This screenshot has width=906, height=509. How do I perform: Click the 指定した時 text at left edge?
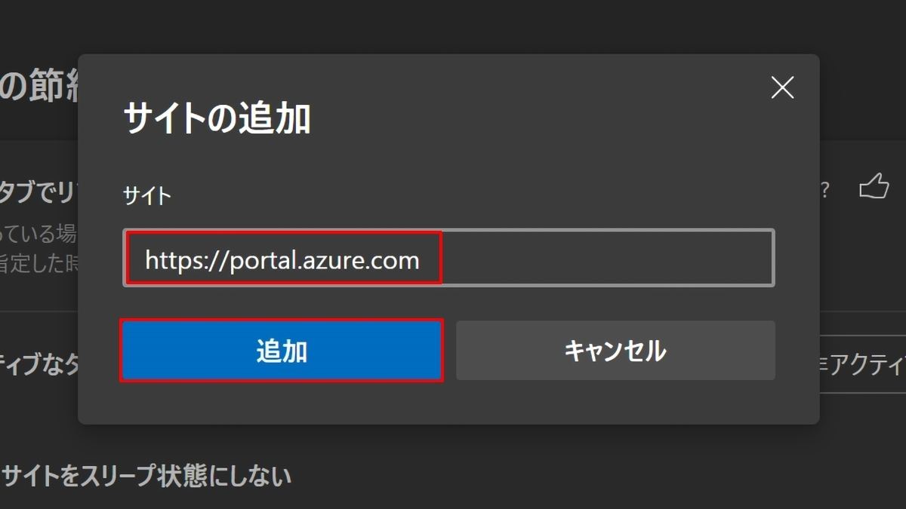(39, 264)
